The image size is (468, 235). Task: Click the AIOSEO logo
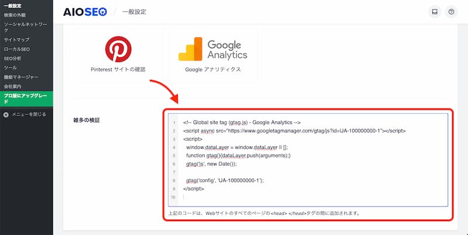(85, 12)
